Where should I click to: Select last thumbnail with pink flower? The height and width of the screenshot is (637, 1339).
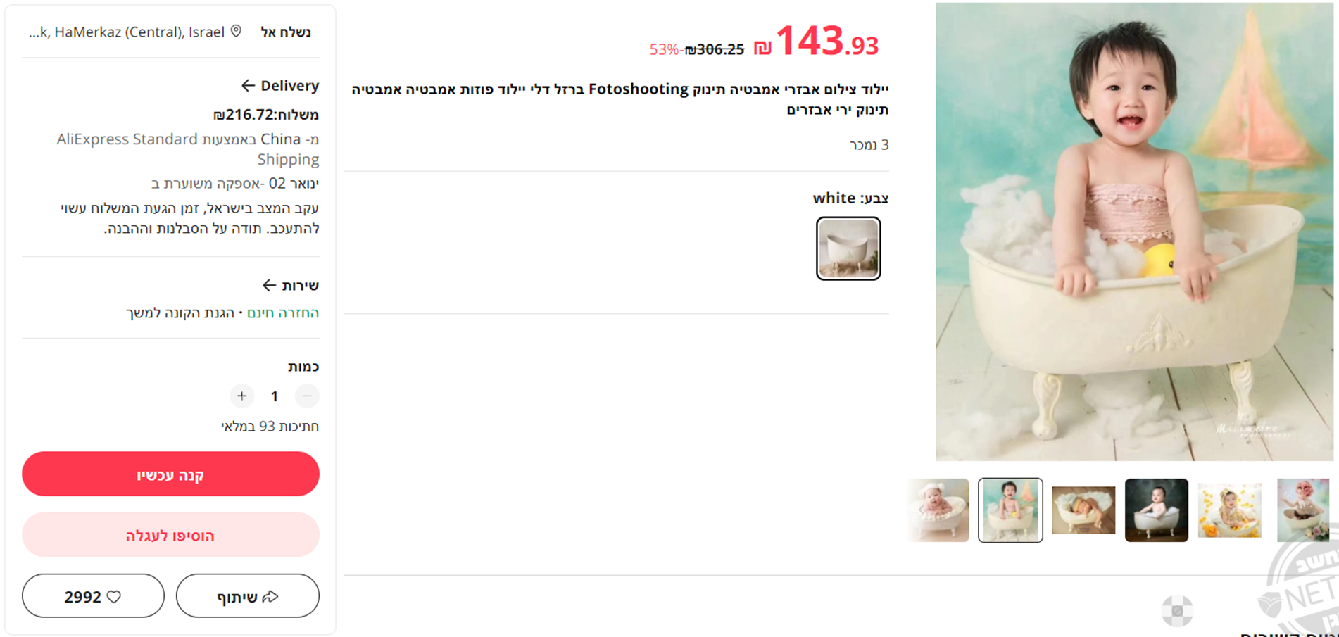(1303, 510)
